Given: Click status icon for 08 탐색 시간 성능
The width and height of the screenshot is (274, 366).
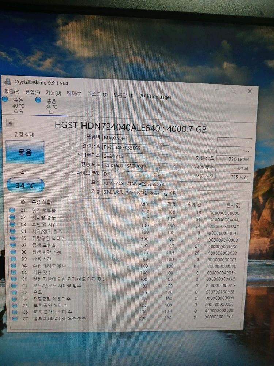Looking at the screenshot, I should pyautogui.click(x=13, y=252).
